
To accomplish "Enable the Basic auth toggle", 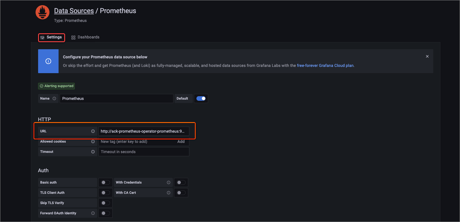I will [x=105, y=182].
